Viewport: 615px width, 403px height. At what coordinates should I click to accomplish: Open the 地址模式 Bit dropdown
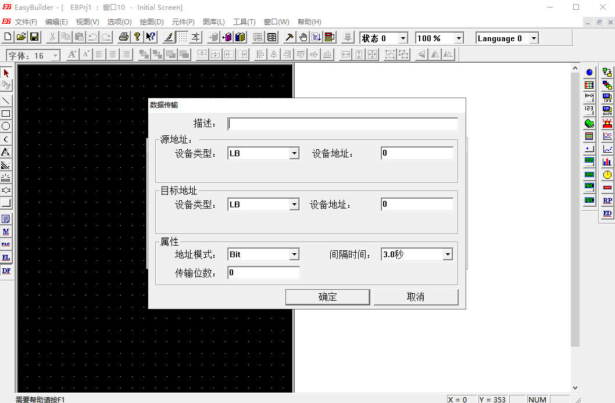(x=294, y=254)
